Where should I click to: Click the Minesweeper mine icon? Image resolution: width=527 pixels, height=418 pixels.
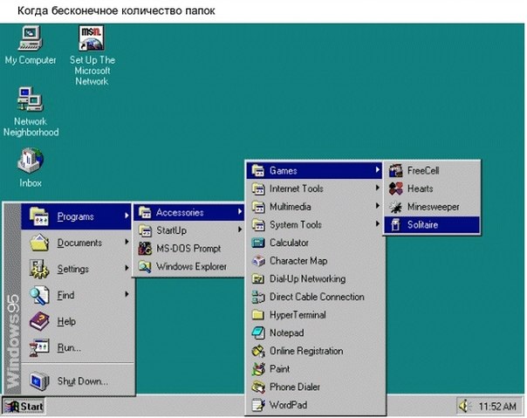[395, 207]
